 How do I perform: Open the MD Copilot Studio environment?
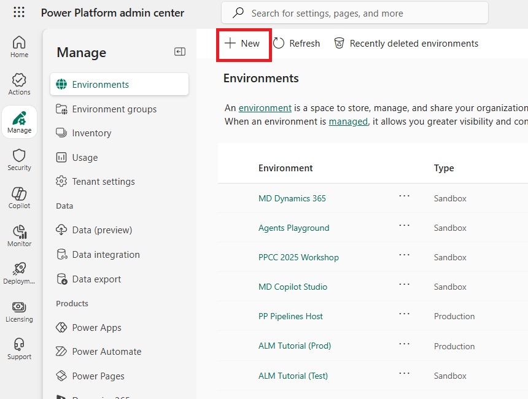point(293,287)
